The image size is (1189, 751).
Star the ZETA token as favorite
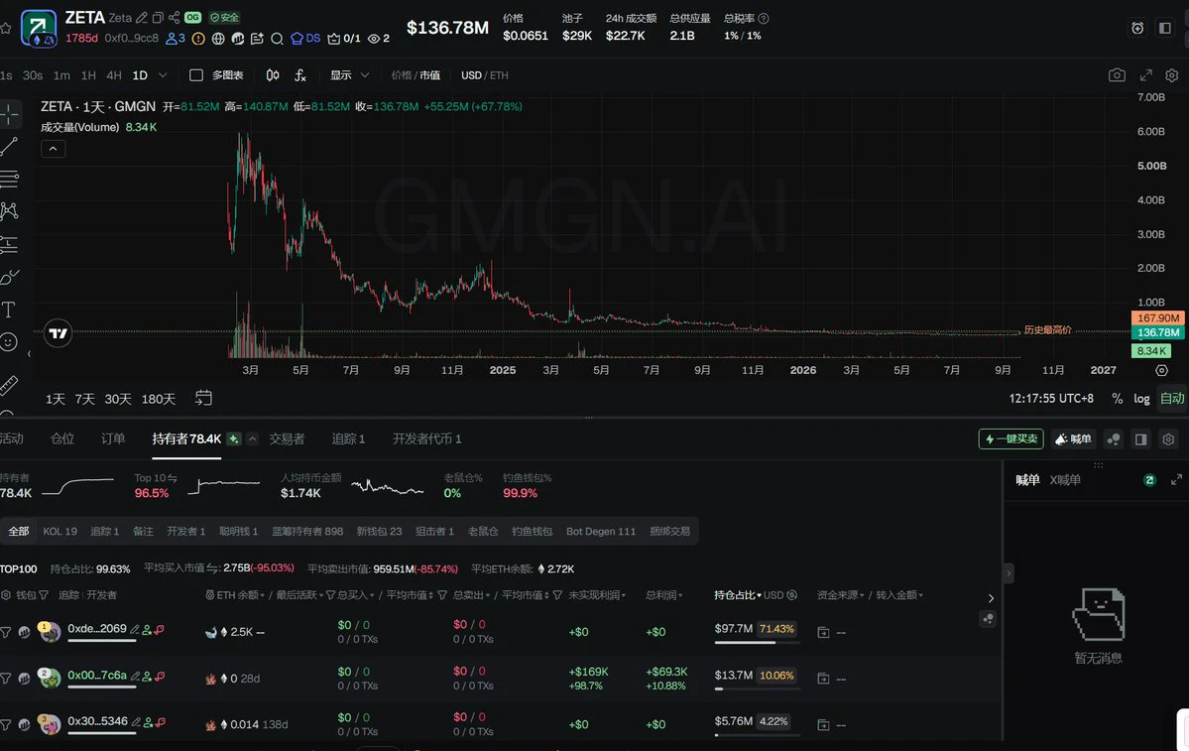pyautogui.click(x=6, y=28)
